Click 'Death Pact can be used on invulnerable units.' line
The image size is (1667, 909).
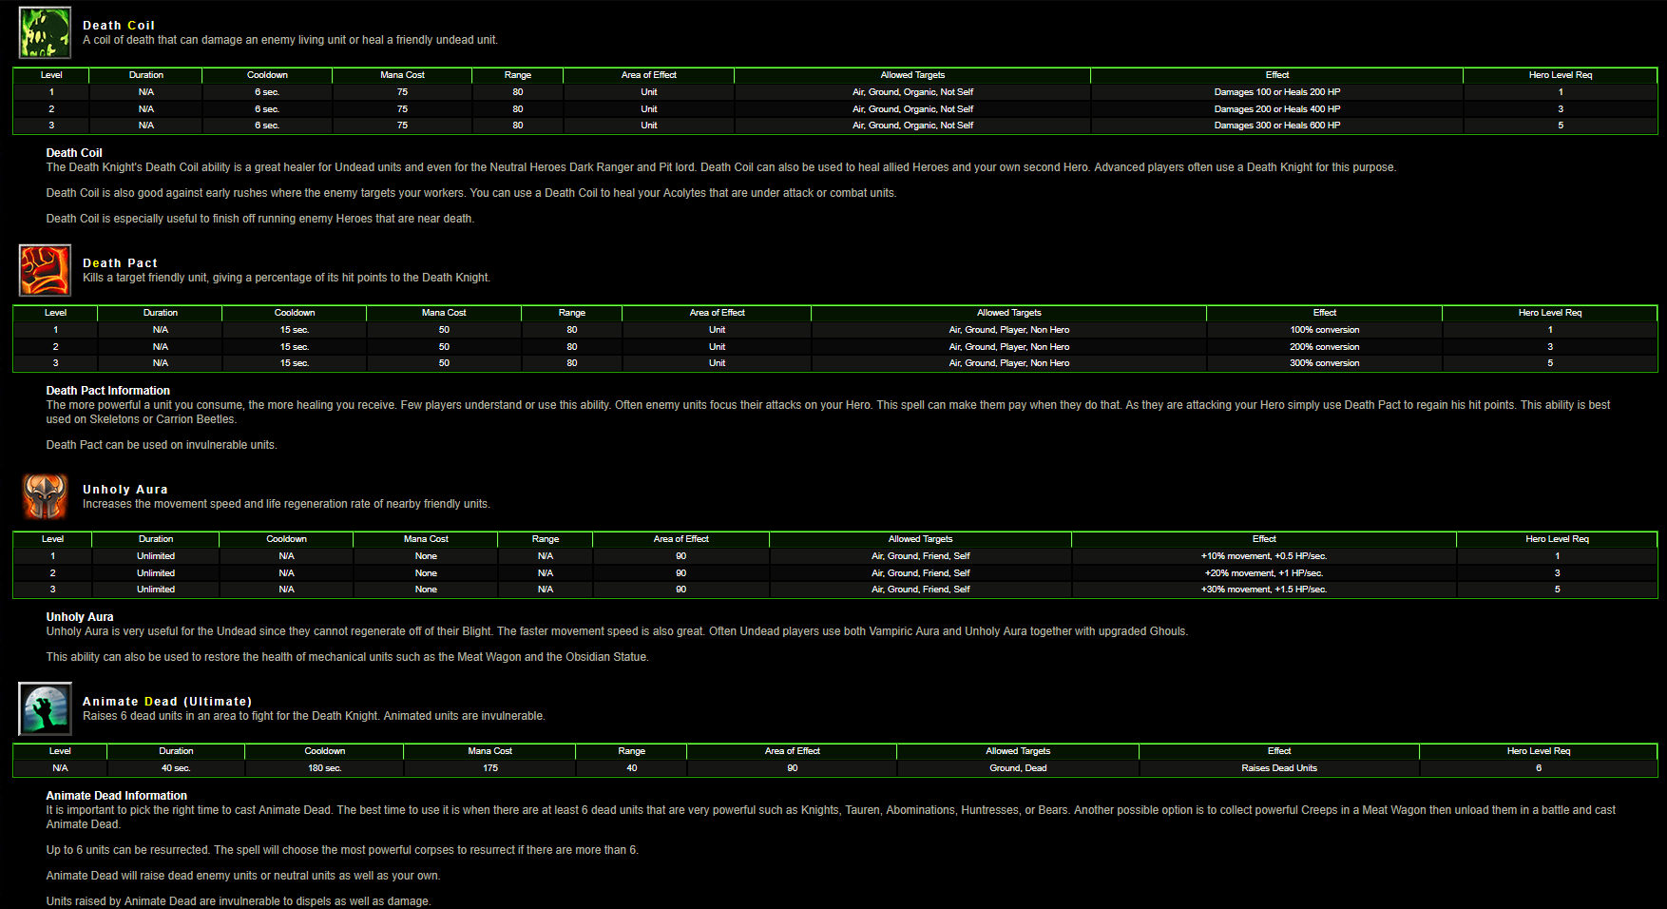click(162, 445)
